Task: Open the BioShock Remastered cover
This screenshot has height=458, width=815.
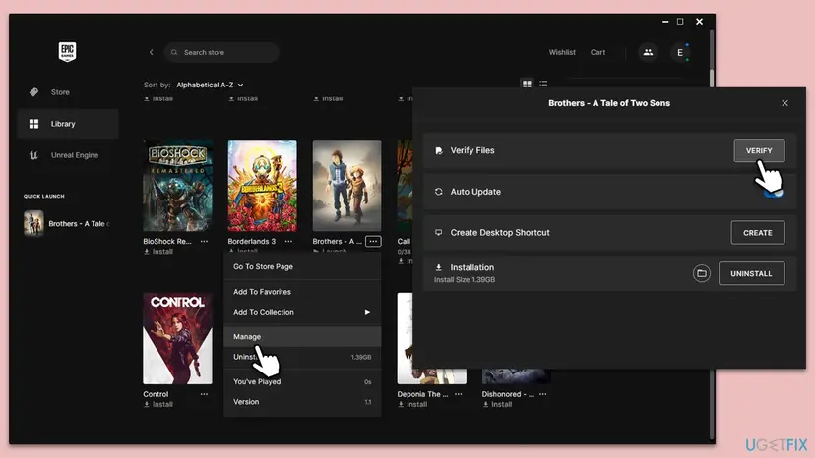Action: point(178,186)
